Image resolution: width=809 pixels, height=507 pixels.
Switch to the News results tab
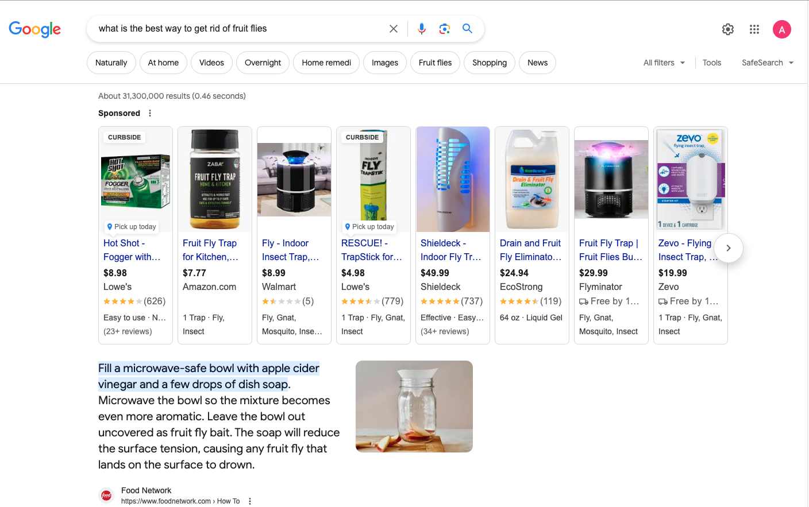tap(537, 63)
